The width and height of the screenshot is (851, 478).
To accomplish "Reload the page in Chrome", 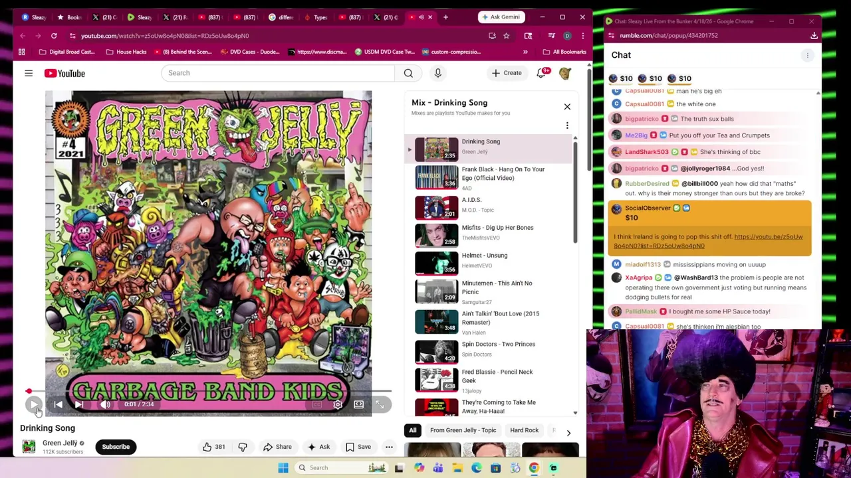I will click(x=54, y=35).
